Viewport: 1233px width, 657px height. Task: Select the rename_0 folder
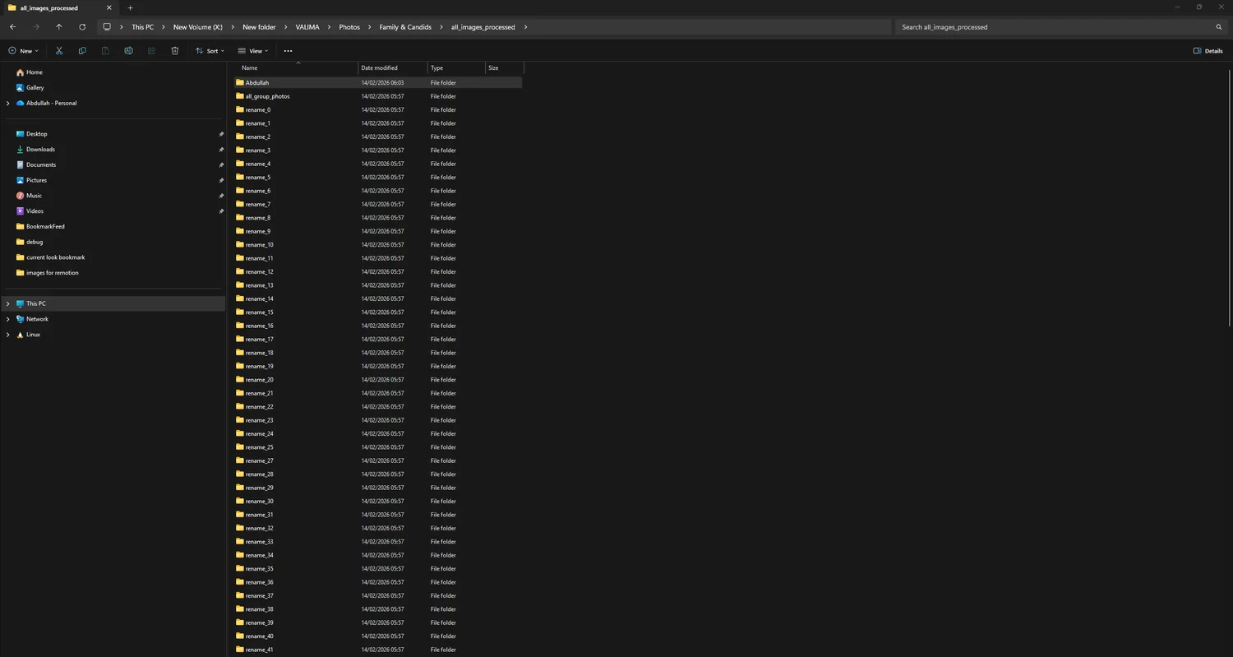[x=378, y=110]
